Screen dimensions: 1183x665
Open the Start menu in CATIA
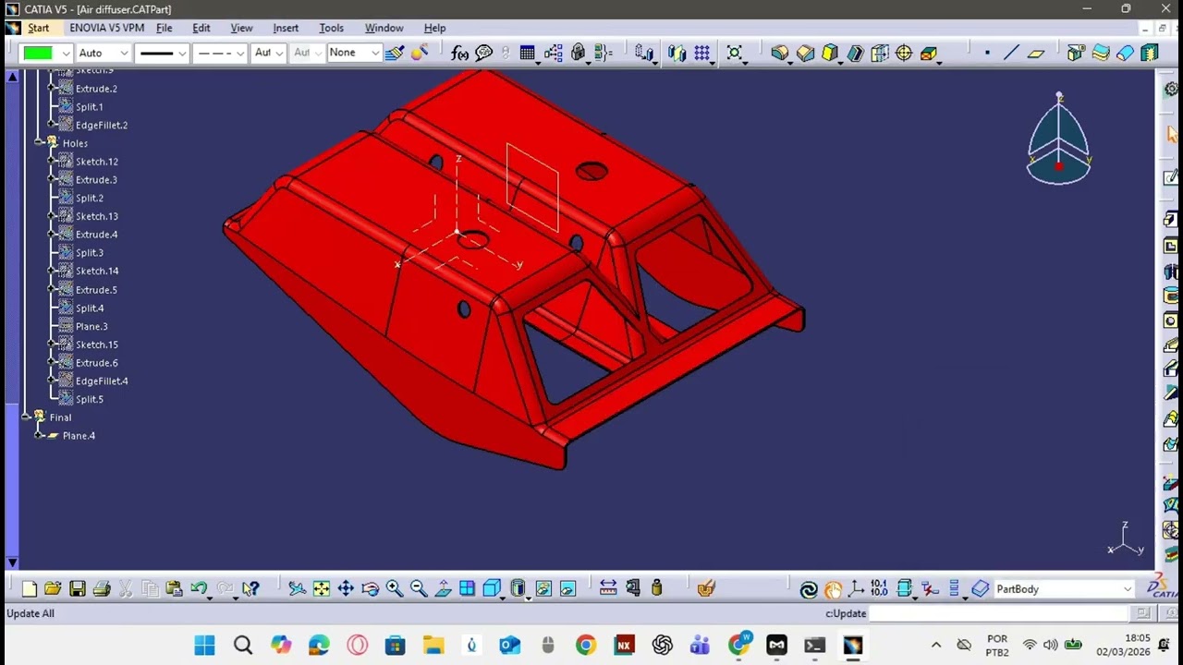click(x=38, y=28)
